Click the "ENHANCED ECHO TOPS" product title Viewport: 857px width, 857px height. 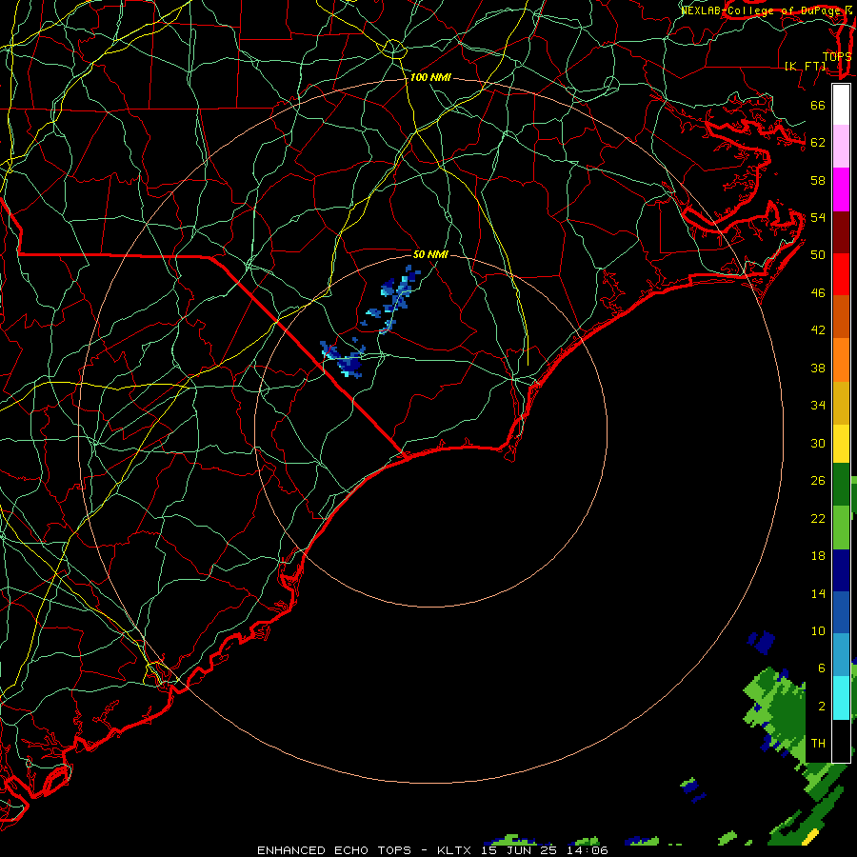(x=334, y=850)
